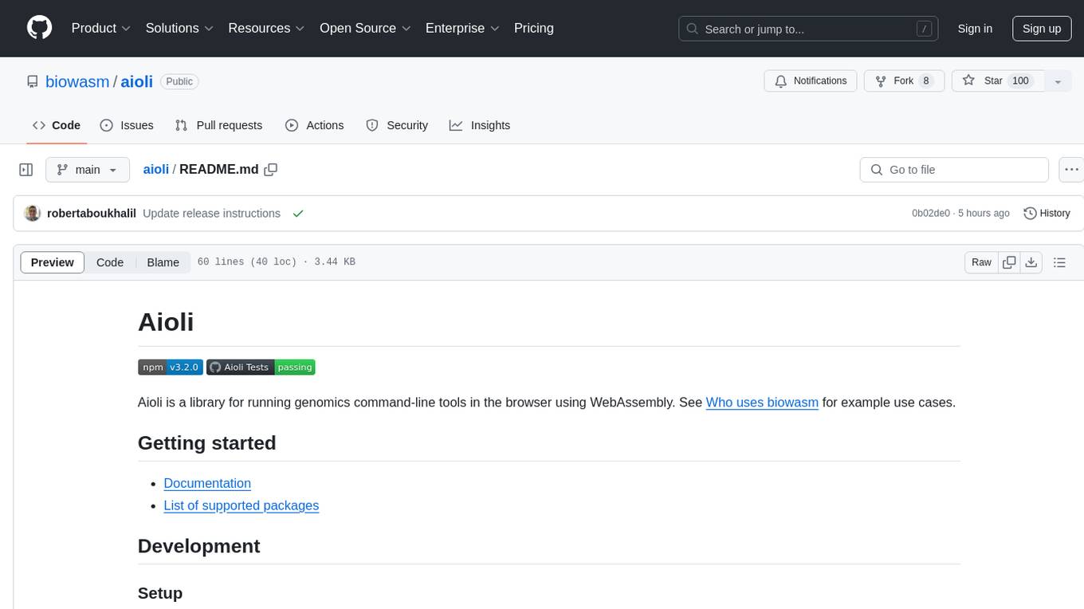Open the file History
1084x609 pixels.
pyautogui.click(x=1047, y=214)
